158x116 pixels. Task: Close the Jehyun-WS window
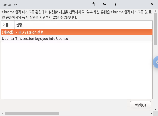pyautogui.click(x=152, y=4)
